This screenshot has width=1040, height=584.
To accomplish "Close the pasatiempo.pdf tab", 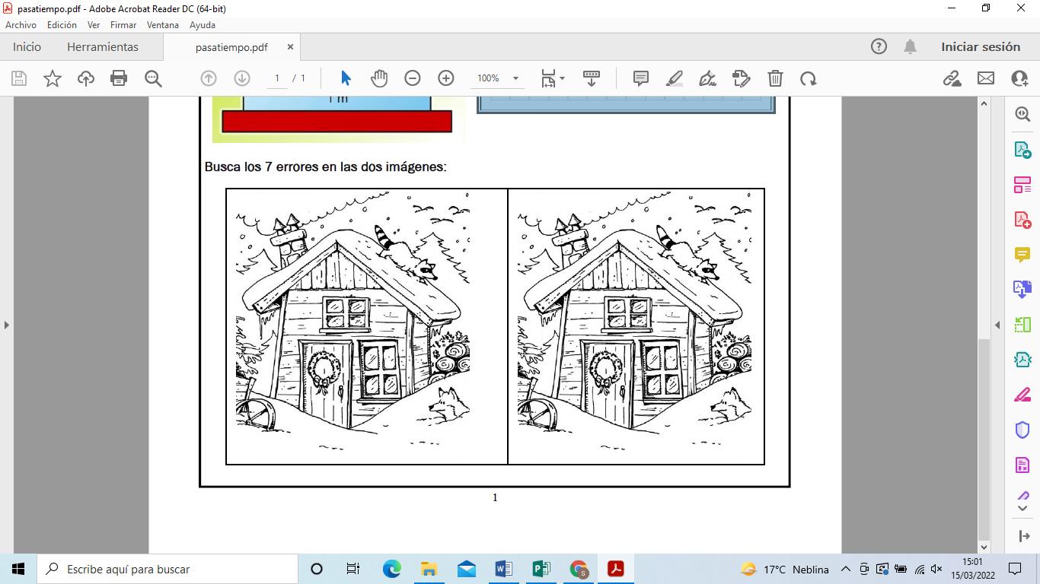I will click(290, 47).
